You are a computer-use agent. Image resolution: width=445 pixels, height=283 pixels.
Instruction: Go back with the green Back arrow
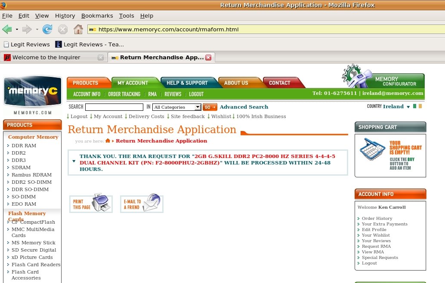[7, 29]
